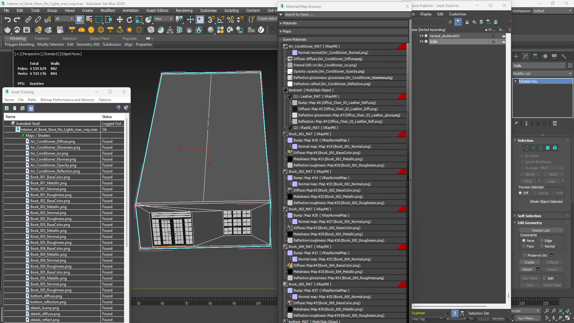The image size is (574, 323).
Task: Open the V-Ray logo icon in toolbar
Action: click(x=261, y=30)
